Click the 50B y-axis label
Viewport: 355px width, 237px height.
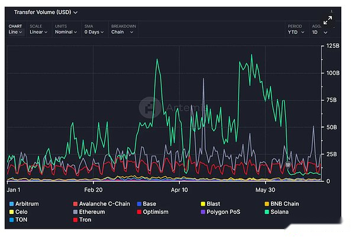(x=332, y=127)
